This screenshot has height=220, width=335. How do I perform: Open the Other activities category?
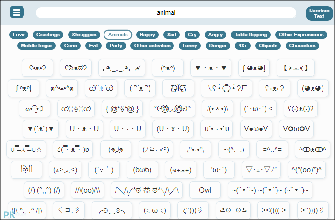coord(152,46)
